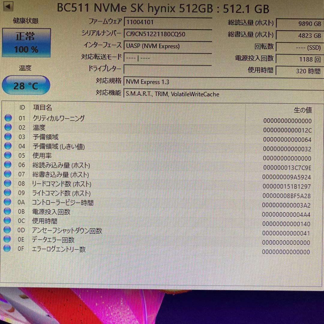
Task: Click raw value 0000000000012C
Action: tap(287, 130)
